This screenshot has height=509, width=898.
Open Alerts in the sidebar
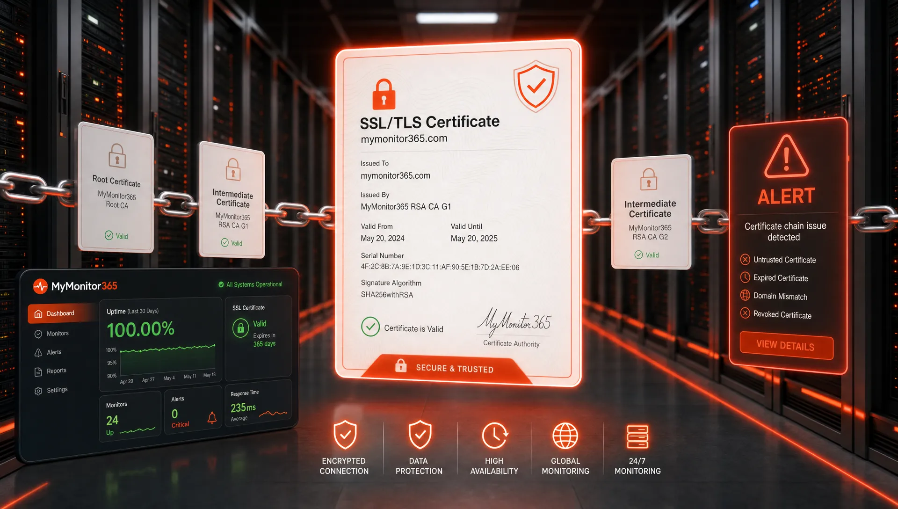pyautogui.click(x=54, y=352)
